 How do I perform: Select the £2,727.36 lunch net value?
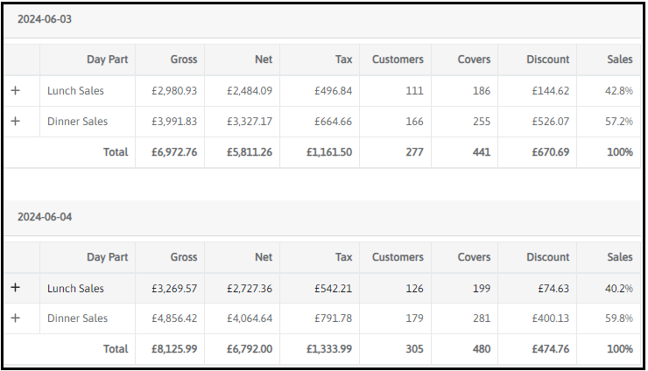coord(250,288)
